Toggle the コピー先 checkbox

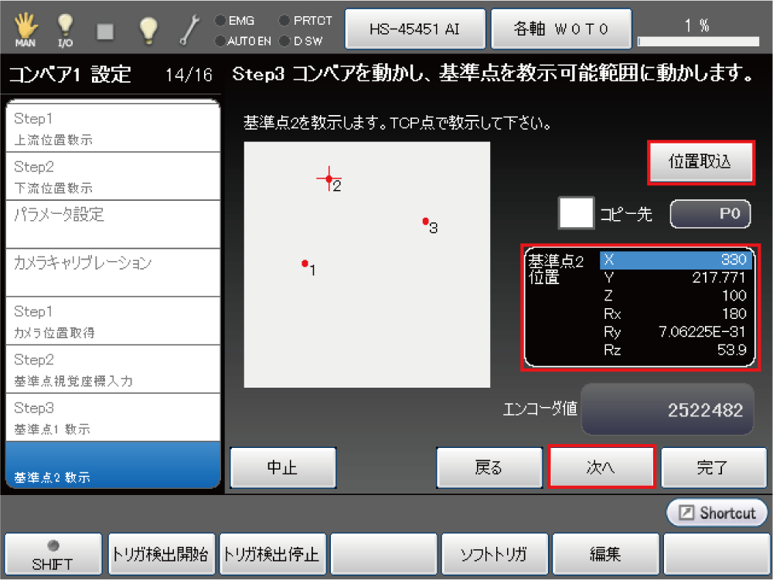point(576,213)
